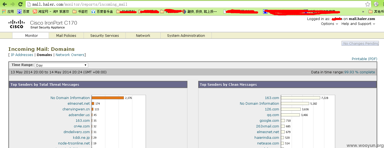
Task: Click the globe icon beside address bar
Action: [376, 4]
